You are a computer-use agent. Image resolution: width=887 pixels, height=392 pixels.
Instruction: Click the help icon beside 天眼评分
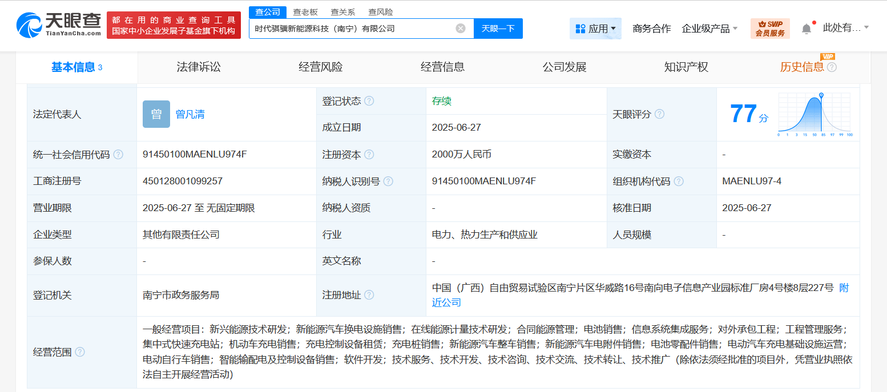coord(660,114)
